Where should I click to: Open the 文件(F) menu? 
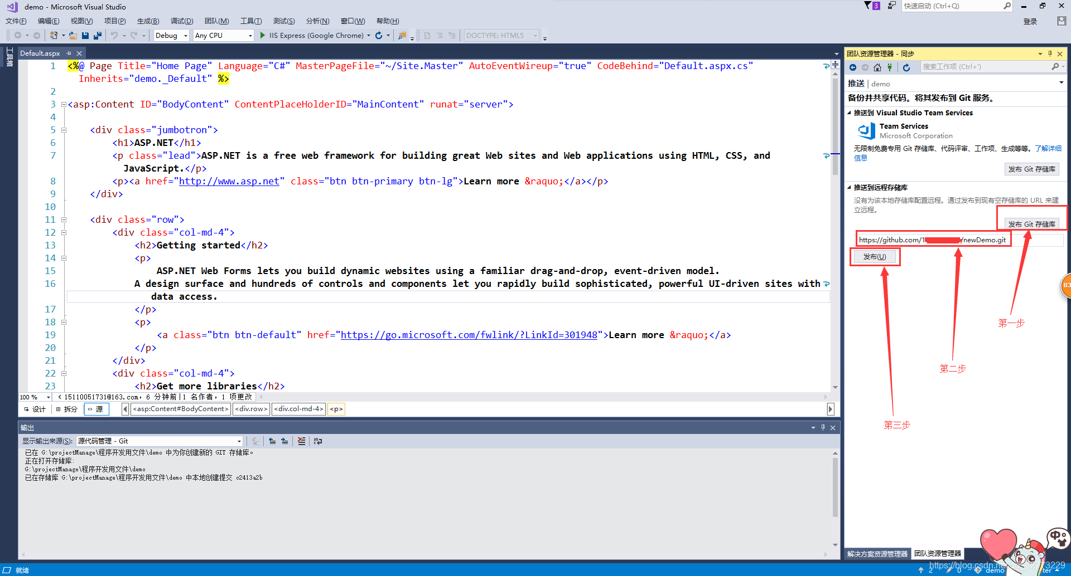pos(16,21)
